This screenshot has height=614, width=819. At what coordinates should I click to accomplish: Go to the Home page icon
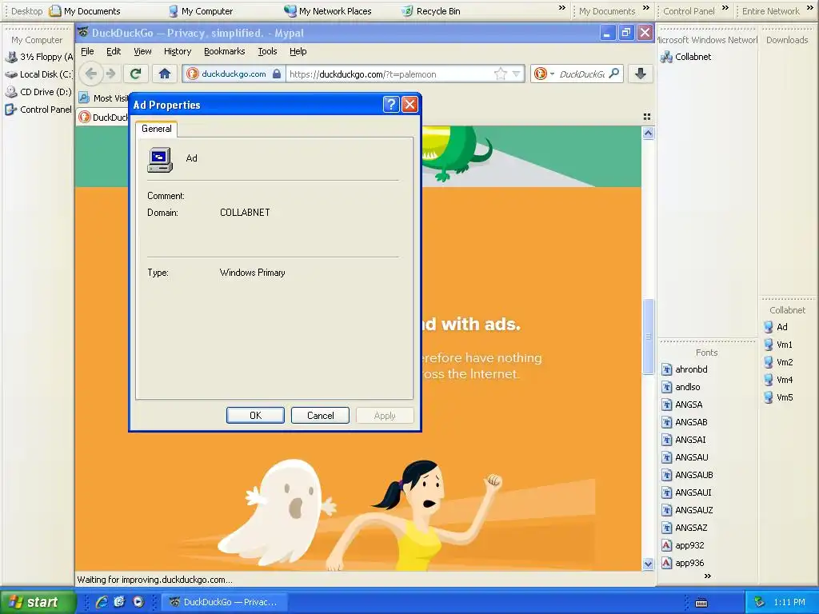click(x=165, y=74)
